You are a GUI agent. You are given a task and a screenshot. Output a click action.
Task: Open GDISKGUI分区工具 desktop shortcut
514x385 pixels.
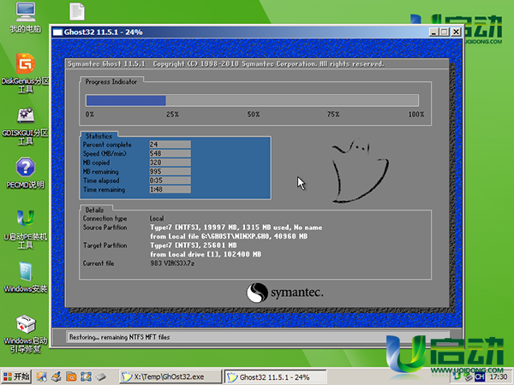coord(25,126)
